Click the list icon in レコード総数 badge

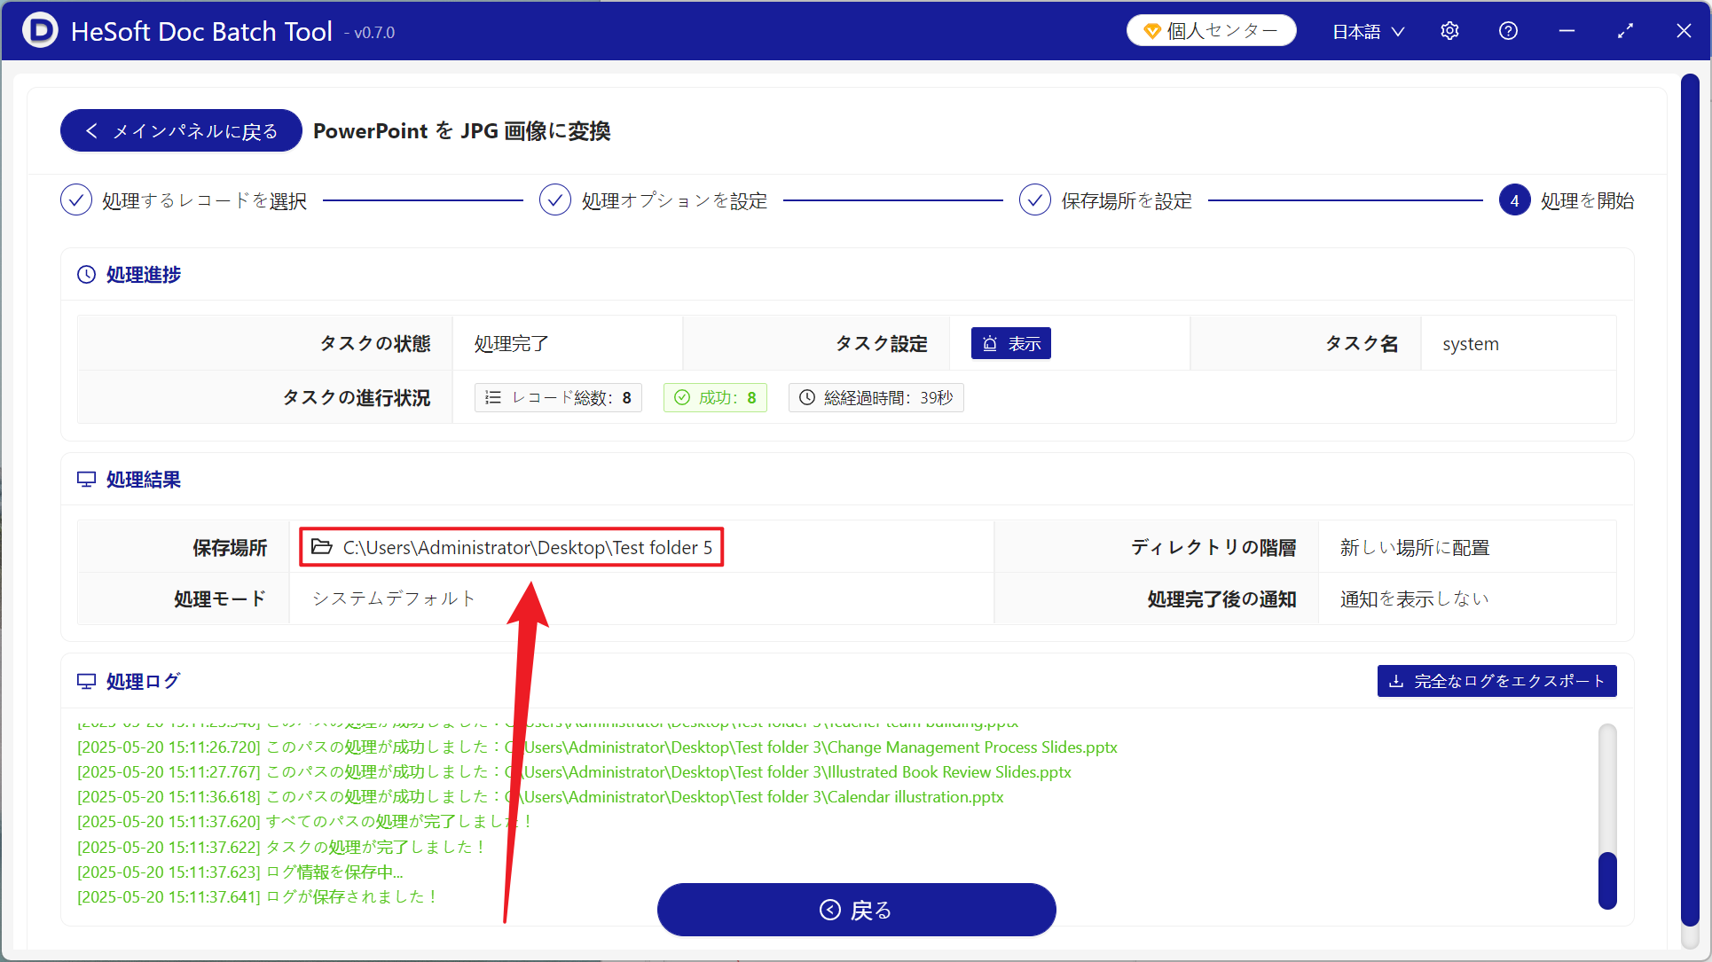click(493, 397)
